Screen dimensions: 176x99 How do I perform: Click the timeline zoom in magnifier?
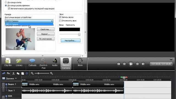pos(51,73)
